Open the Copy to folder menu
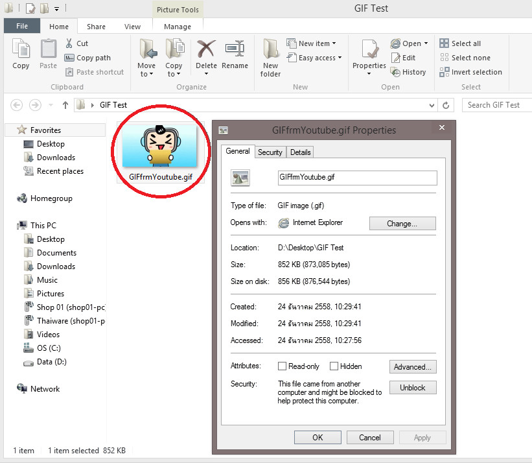 coord(174,58)
